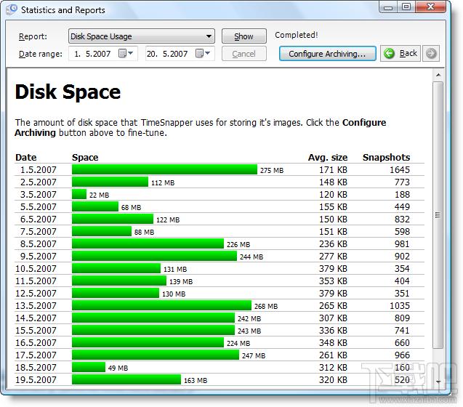
Task: Click the start date field 1. 5.2007
Action: [103, 54]
